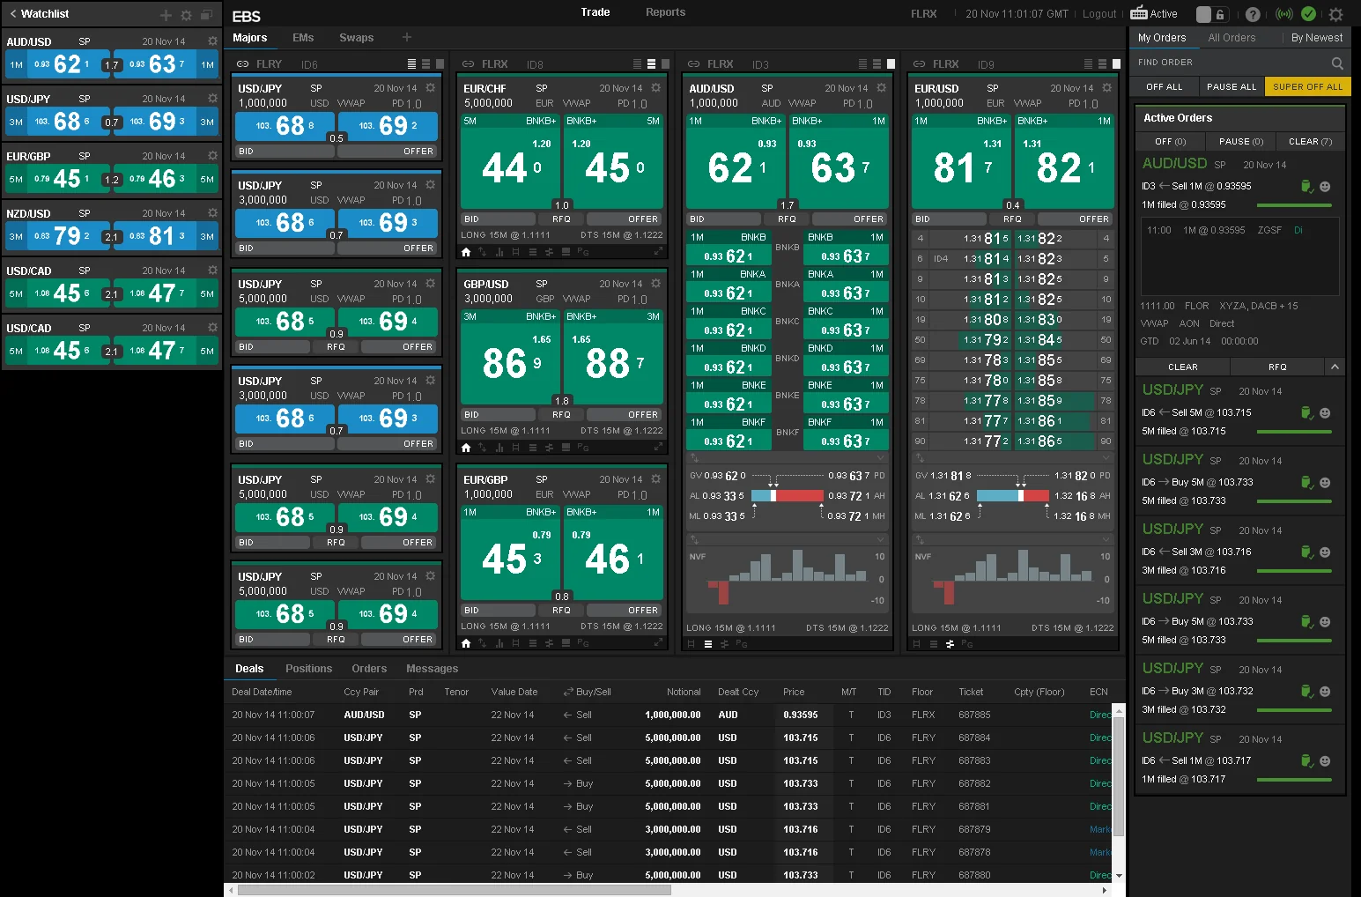Viewport: 1361px width, 897px height.
Task: Check the connection signal status icon
Action: (1284, 14)
